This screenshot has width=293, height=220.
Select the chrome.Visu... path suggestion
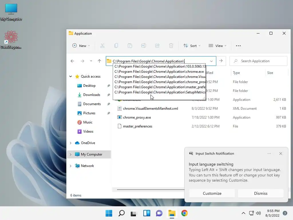[x=159, y=77]
